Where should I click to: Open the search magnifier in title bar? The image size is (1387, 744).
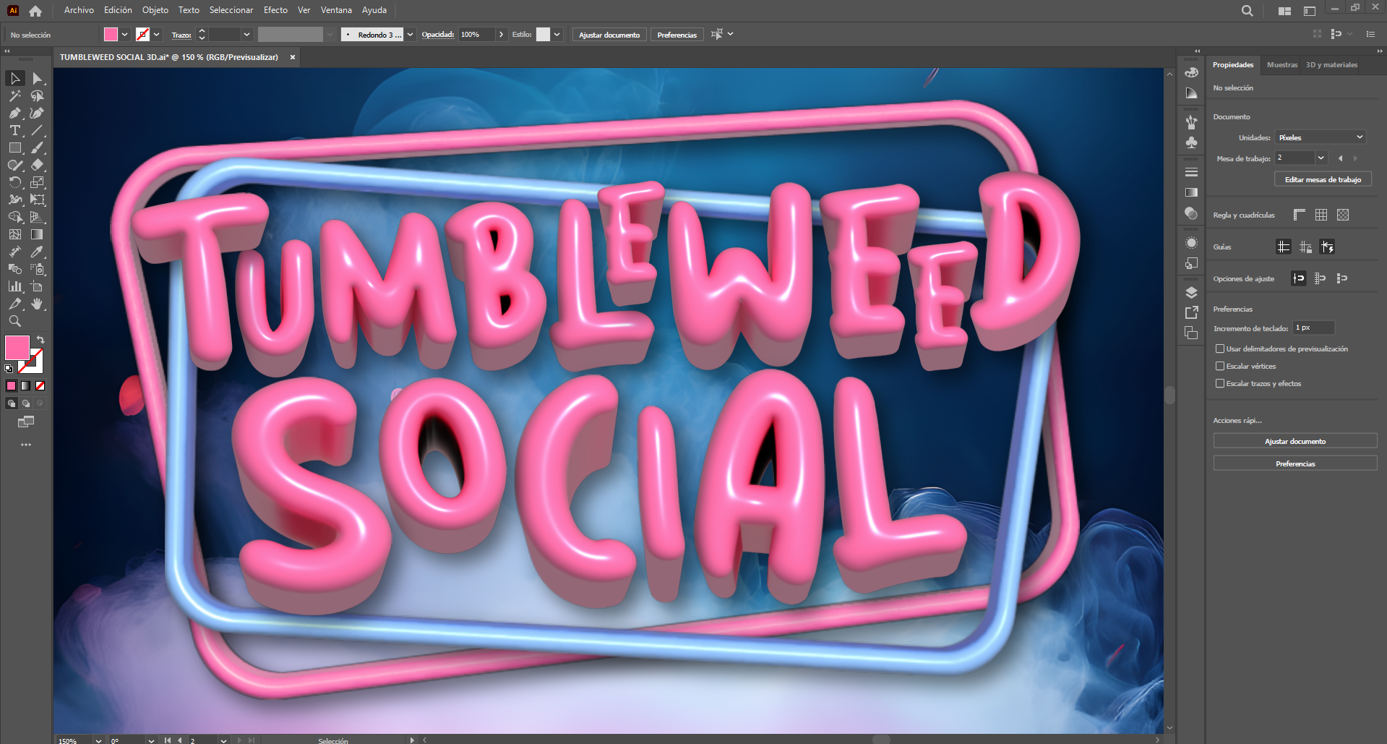(x=1247, y=11)
